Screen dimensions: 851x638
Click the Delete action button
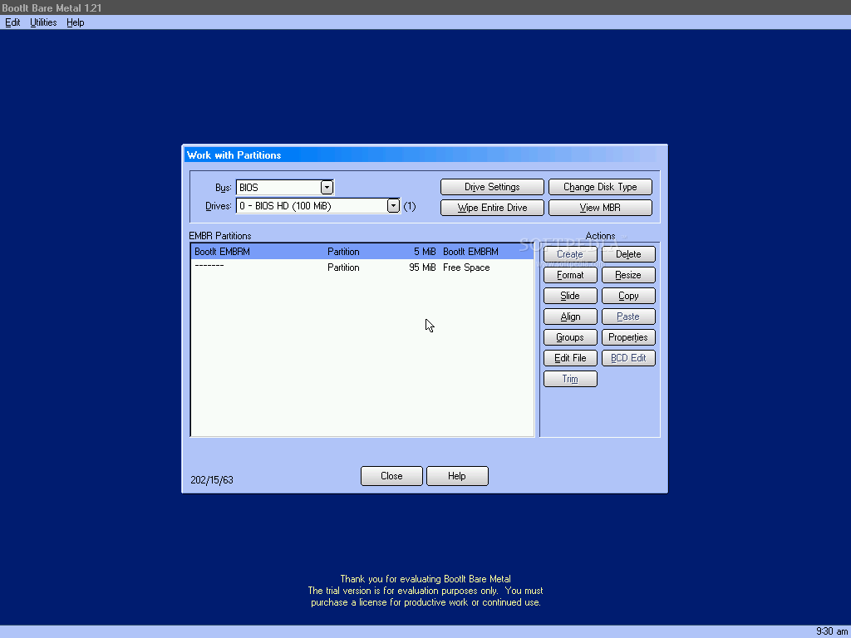pyautogui.click(x=628, y=254)
